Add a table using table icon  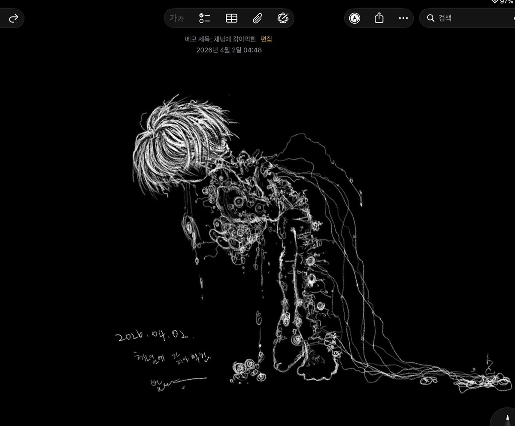click(231, 18)
